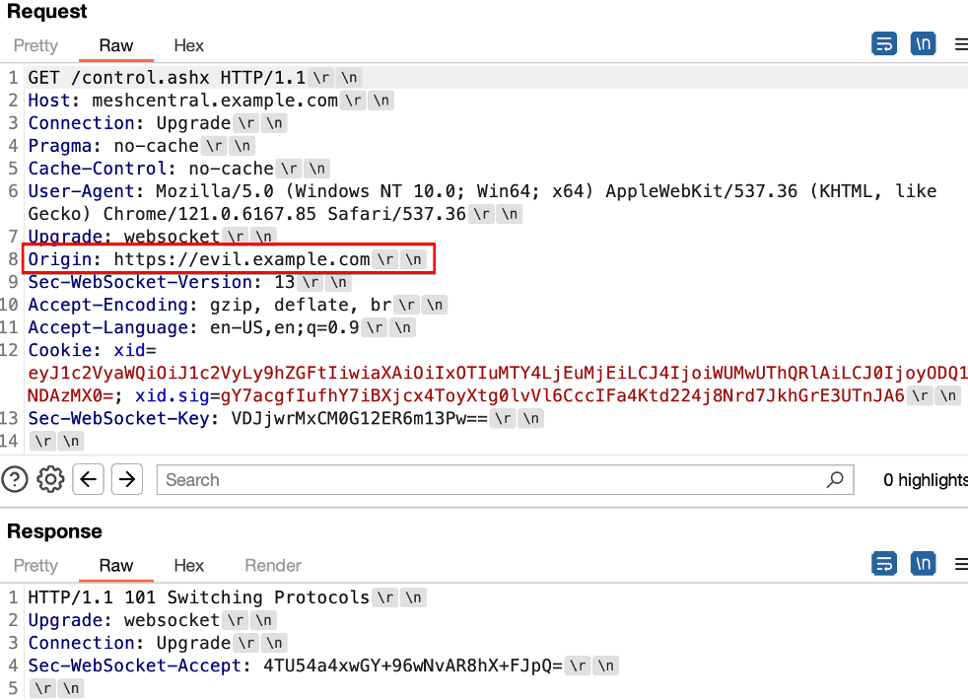Toggle non-printable characters button in Response panel
This screenshot has height=700, width=968.
tap(924, 564)
